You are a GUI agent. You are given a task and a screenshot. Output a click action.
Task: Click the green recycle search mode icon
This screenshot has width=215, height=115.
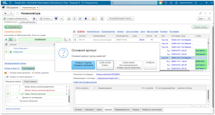(10, 40)
